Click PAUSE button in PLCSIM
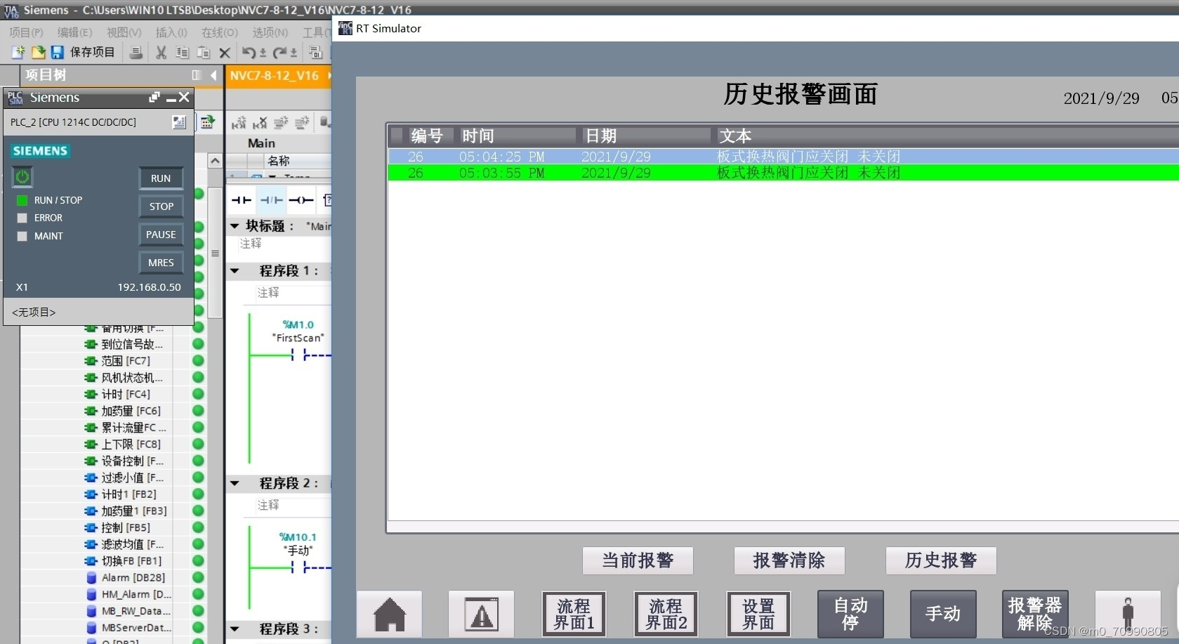Screen dimensions: 1179x644 point(161,235)
